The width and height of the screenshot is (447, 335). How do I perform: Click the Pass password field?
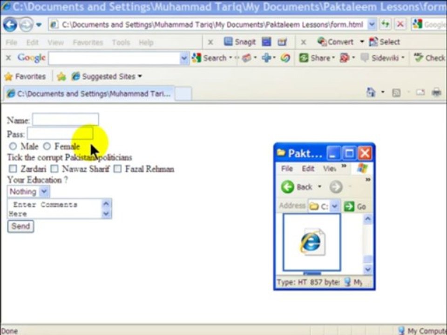pyautogui.click(x=60, y=133)
